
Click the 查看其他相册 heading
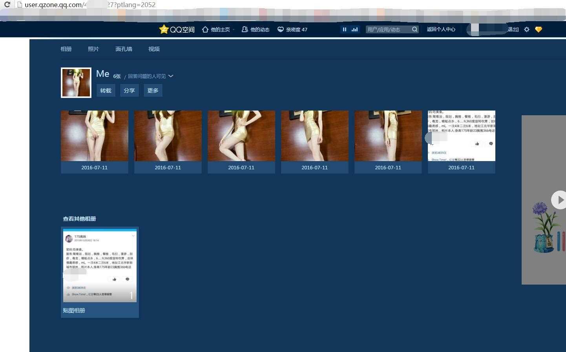79,219
